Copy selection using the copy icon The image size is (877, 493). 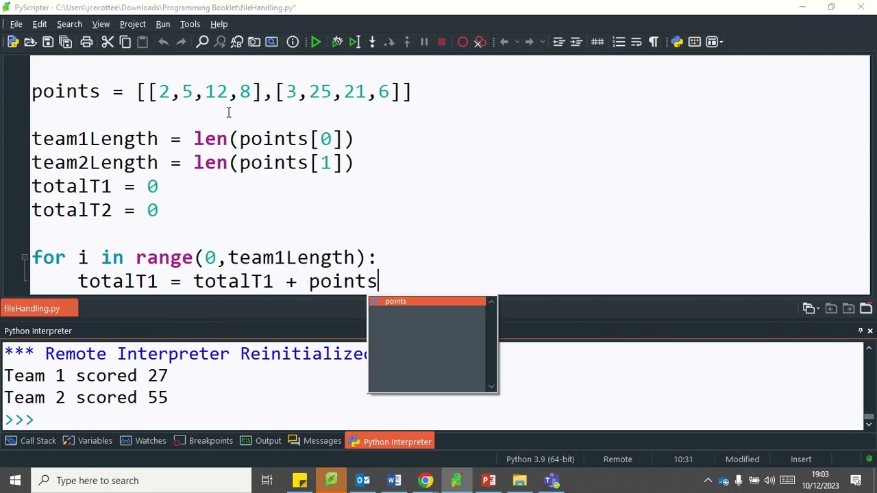(125, 42)
